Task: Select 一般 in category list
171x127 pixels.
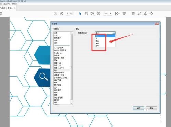Action: coord(56,41)
